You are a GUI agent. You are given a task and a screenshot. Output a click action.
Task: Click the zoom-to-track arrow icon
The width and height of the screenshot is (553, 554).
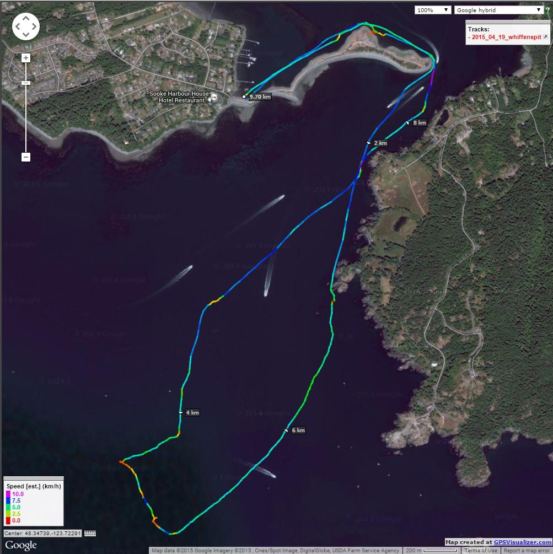(x=545, y=37)
